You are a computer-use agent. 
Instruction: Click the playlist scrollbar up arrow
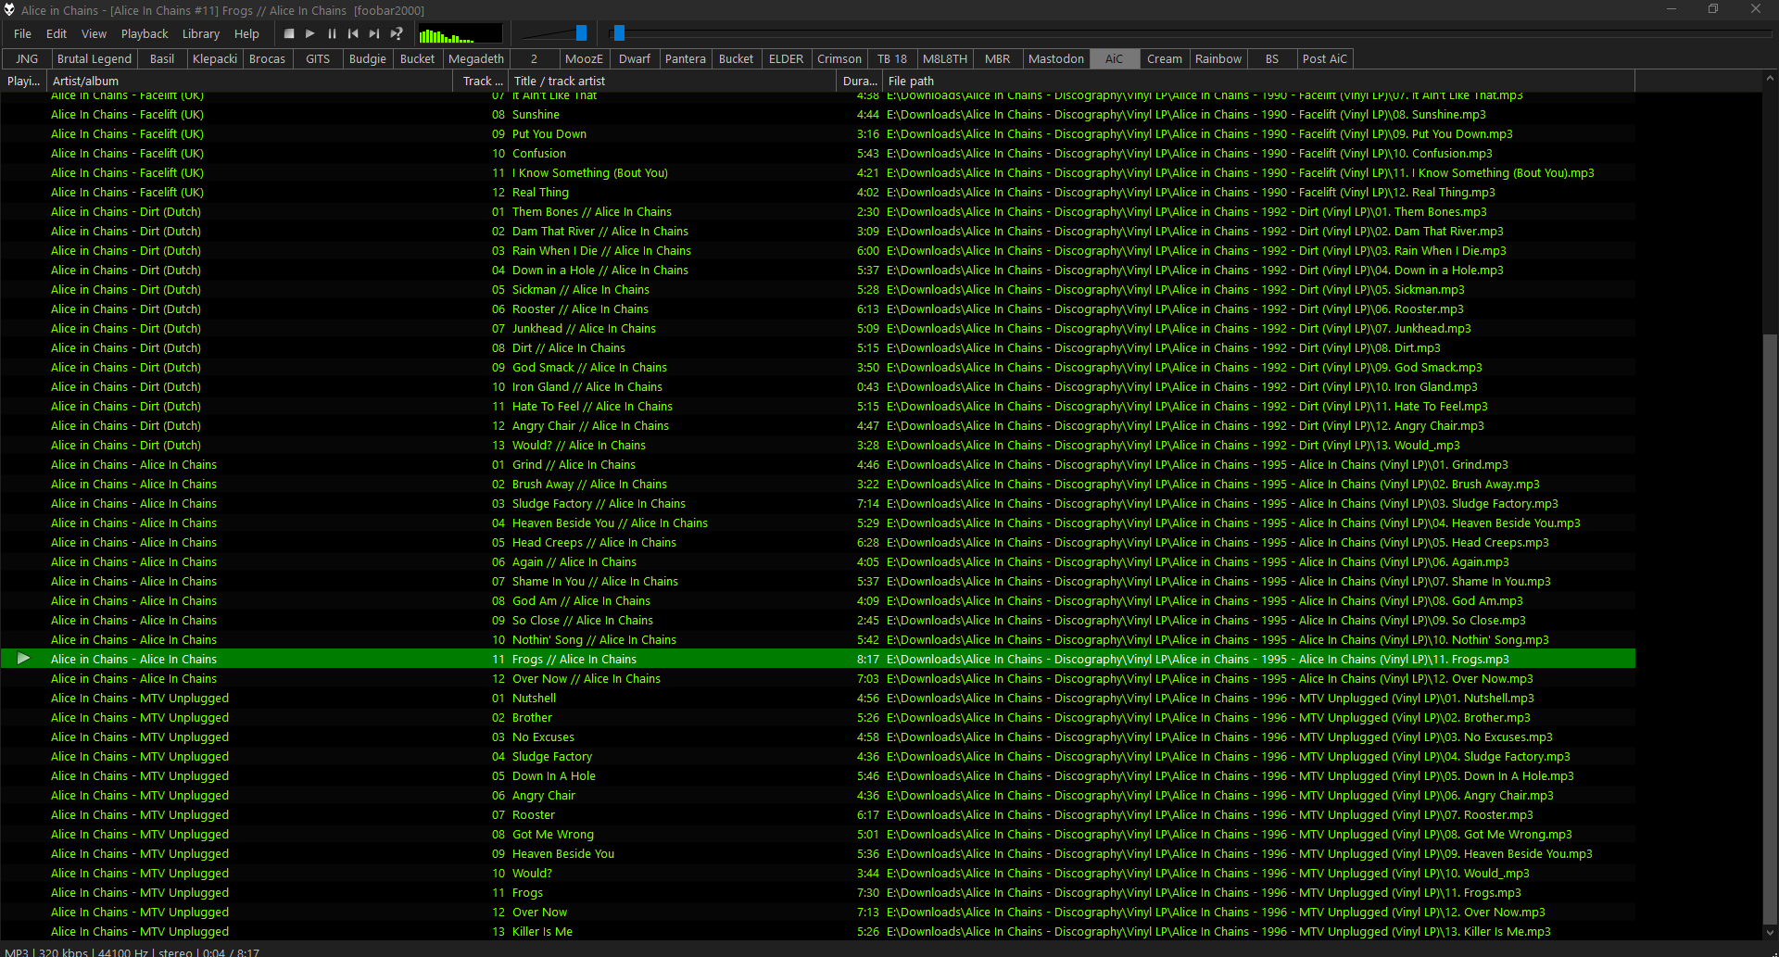click(1770, 81)
